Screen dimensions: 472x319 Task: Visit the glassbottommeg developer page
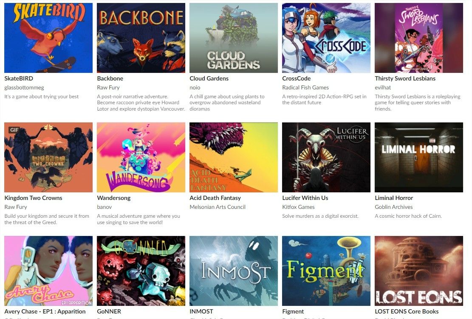click(x=24, y=87)
